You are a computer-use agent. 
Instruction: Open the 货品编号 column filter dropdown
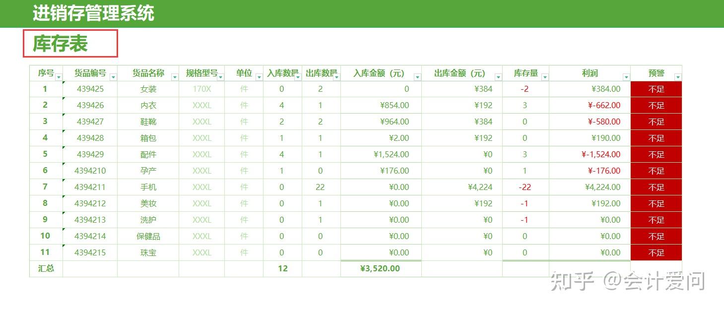click(x=113, y=77)
